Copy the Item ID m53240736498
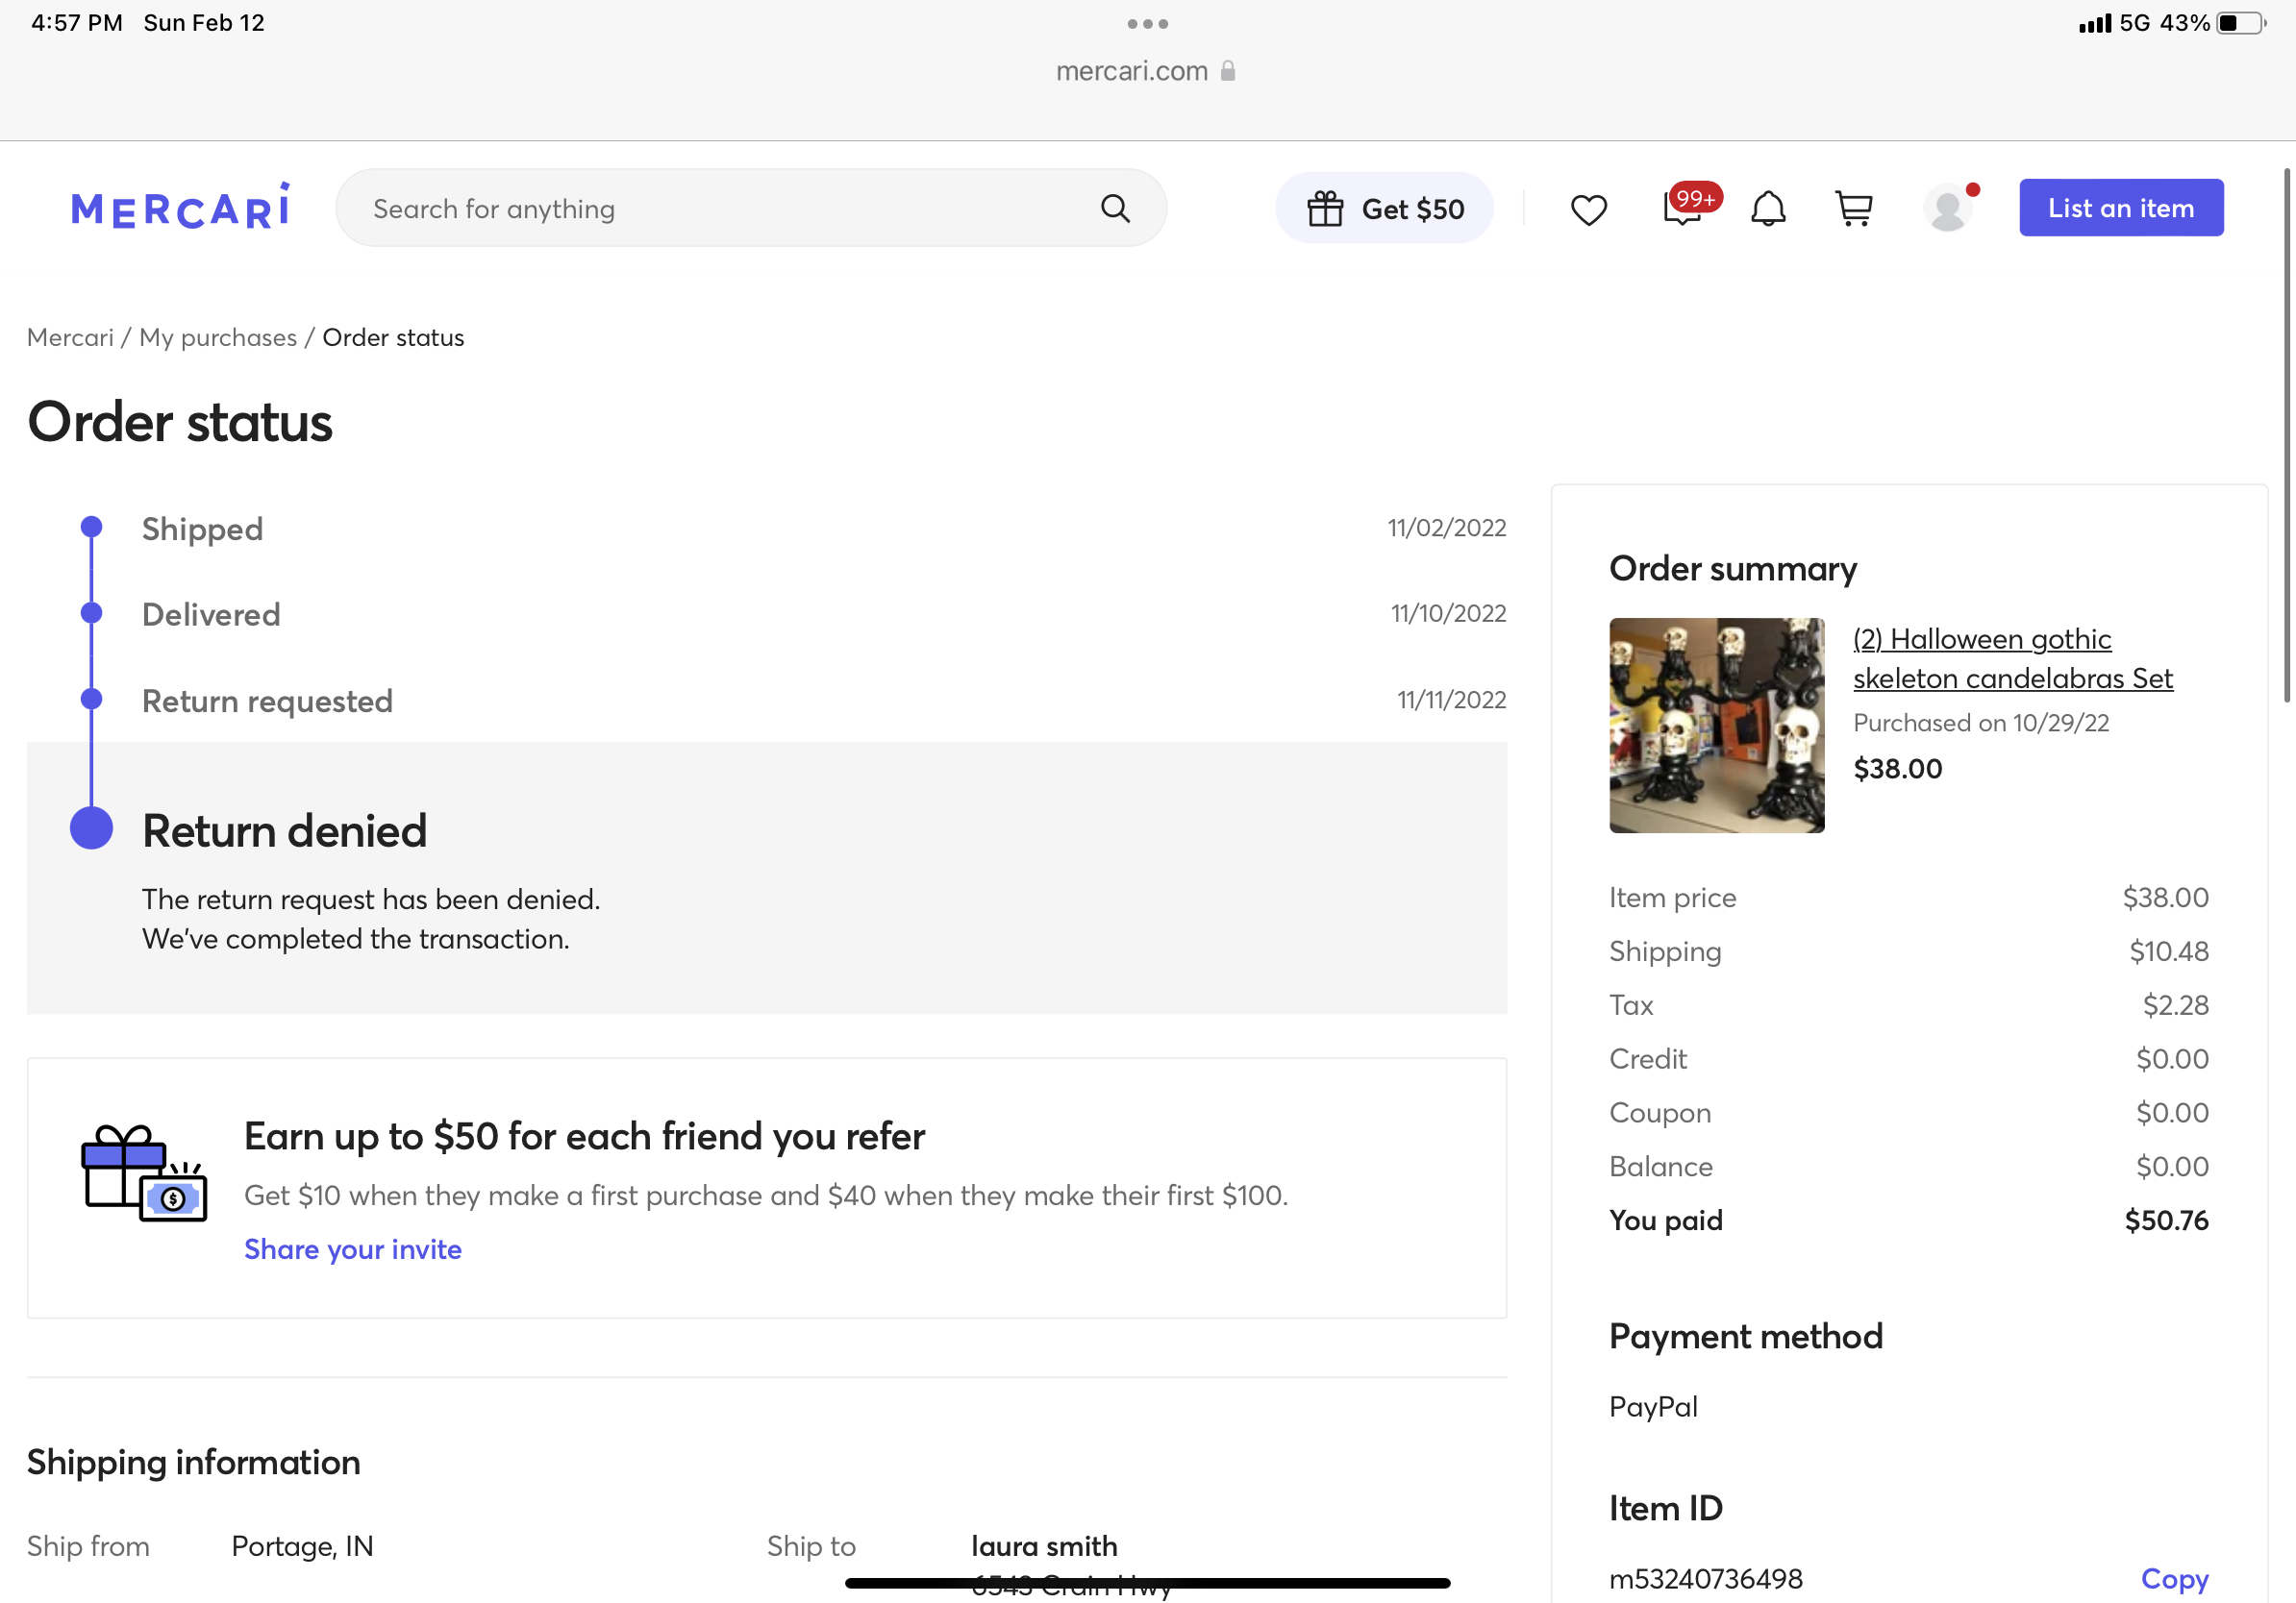The width and height of the screenshot is (2296, 1603). (2174, 1579)
